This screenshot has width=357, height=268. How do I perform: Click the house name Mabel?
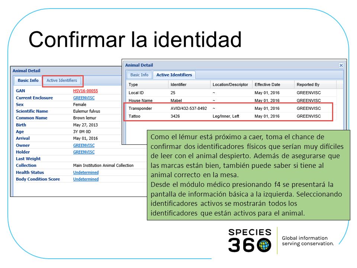(x=176, y=100)
